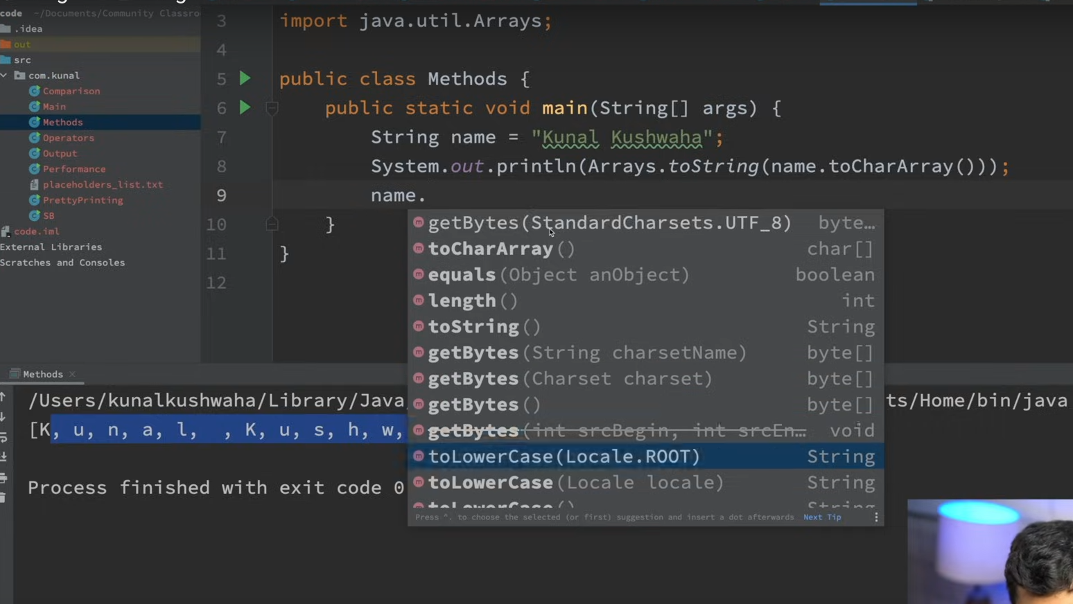Click the Next Tip link
The height and width of the screenshot is (604, 1073).
click(822, 517)
